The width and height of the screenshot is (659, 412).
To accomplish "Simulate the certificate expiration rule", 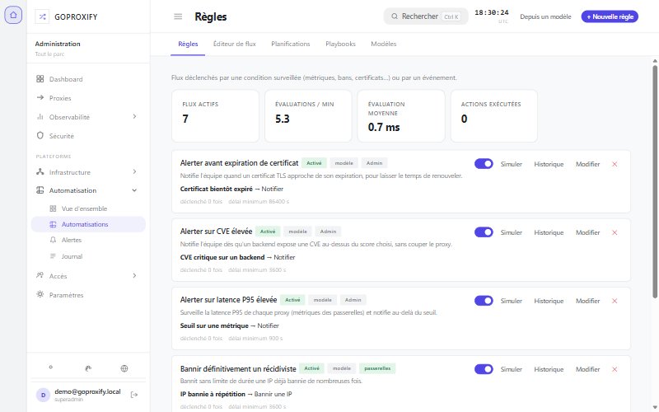I will 511,164.
